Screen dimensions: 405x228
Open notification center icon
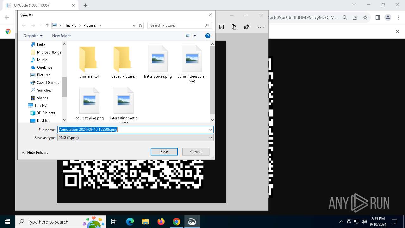(395, 222)
